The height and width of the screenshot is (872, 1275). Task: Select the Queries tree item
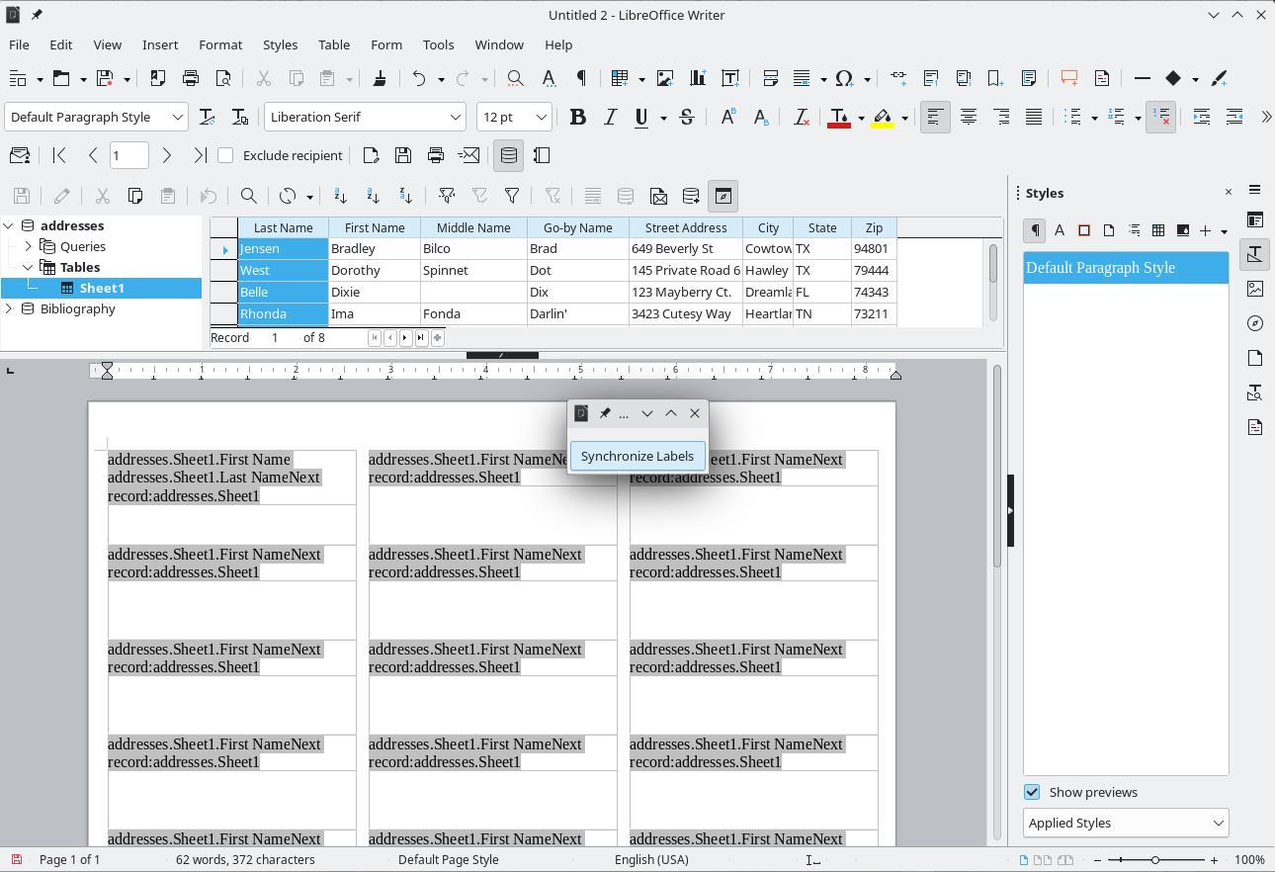pos(83,246)
